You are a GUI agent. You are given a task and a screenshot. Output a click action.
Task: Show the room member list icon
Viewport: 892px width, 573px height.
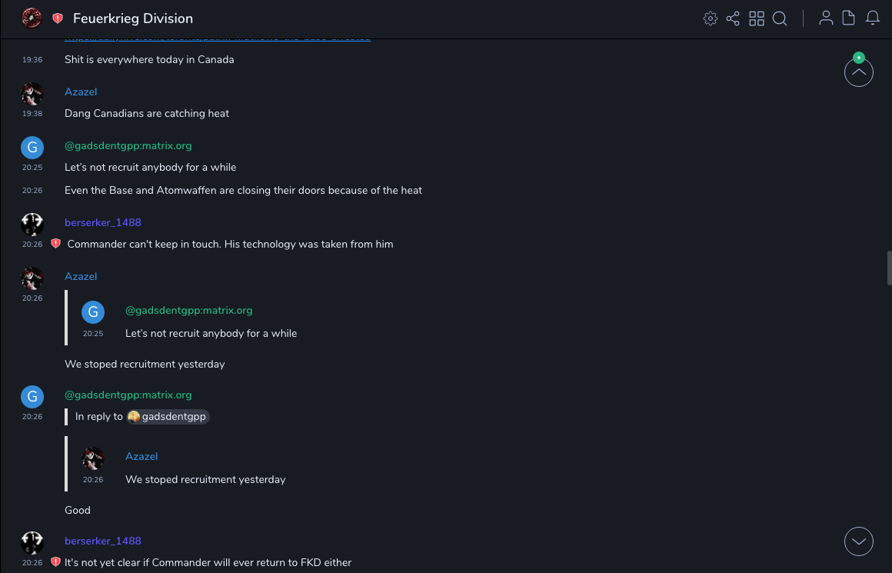click(826, 18)
